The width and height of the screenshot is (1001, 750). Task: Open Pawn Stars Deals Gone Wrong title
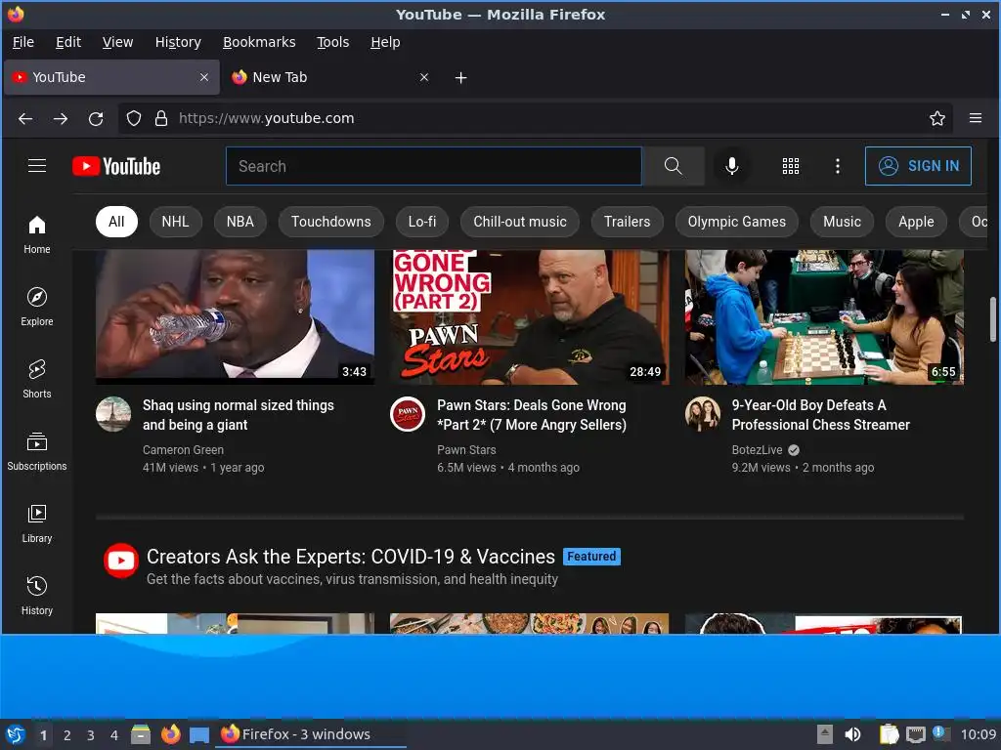531,415
